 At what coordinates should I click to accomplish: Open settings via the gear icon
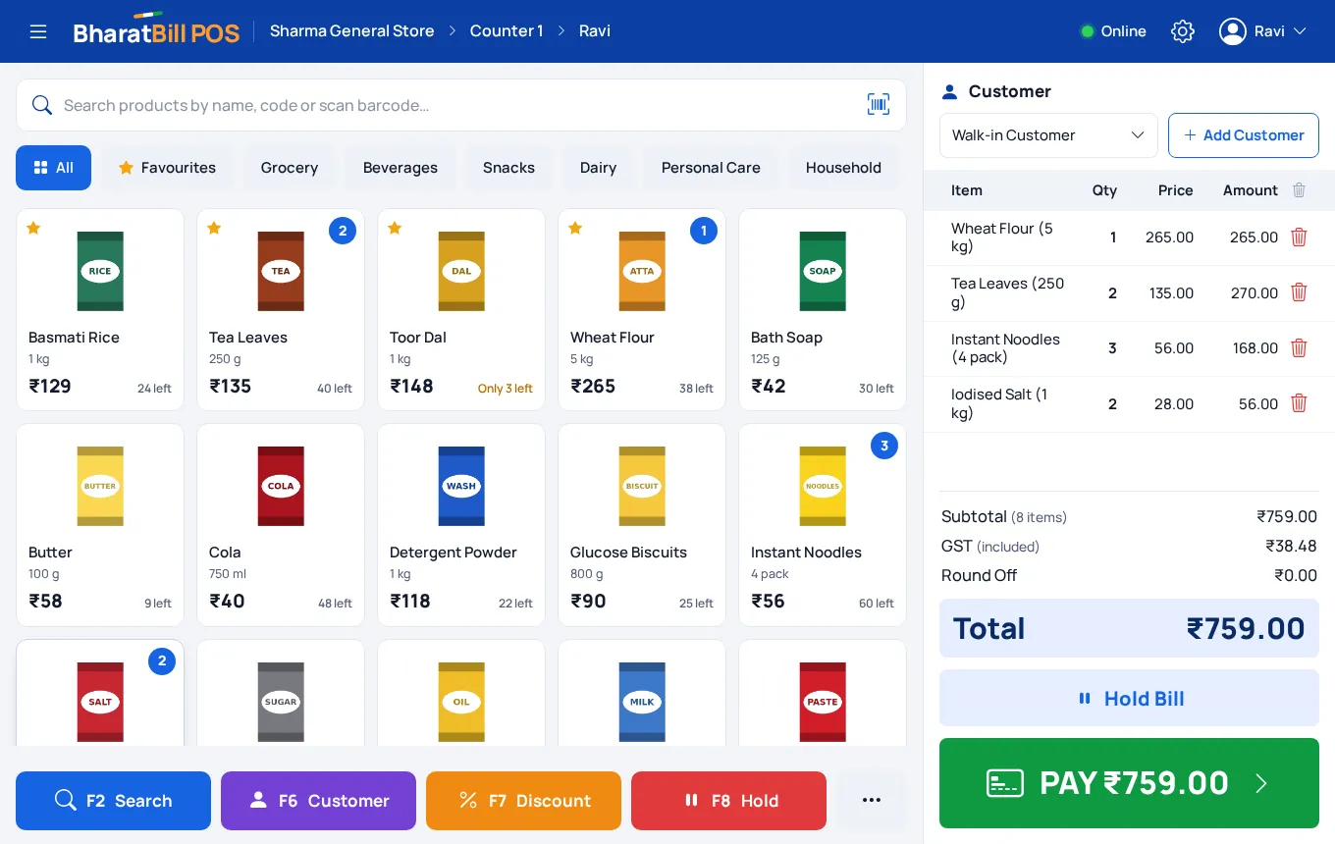click(x=1183, y=31)
